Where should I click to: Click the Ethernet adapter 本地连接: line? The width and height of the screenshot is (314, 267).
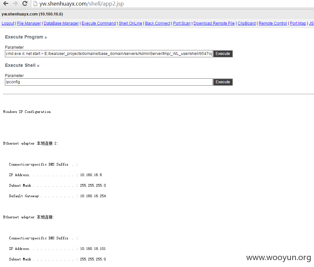pyautogui.click(x=29, y=217)
